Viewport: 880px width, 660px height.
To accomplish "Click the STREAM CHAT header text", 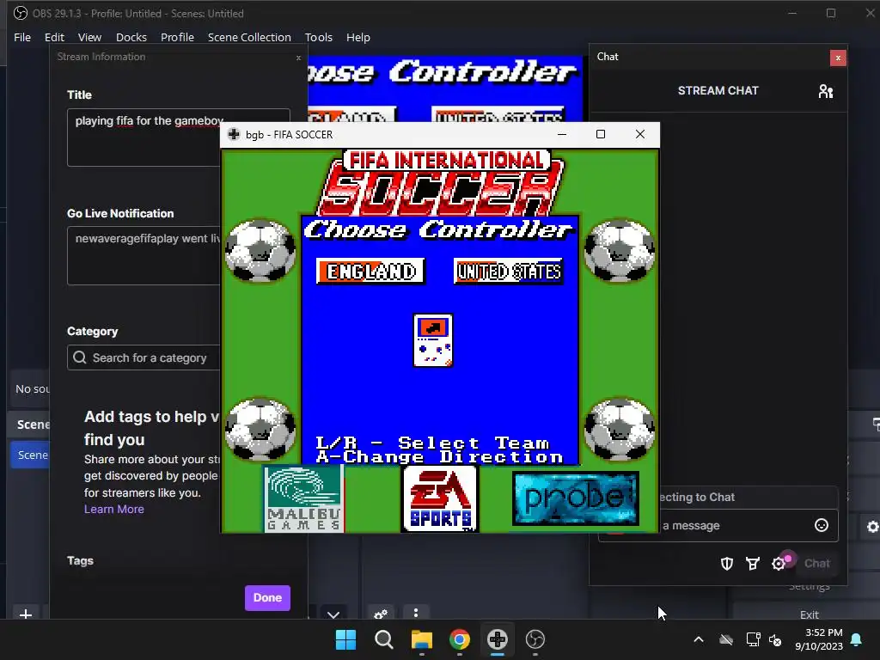I will point(718,90).
